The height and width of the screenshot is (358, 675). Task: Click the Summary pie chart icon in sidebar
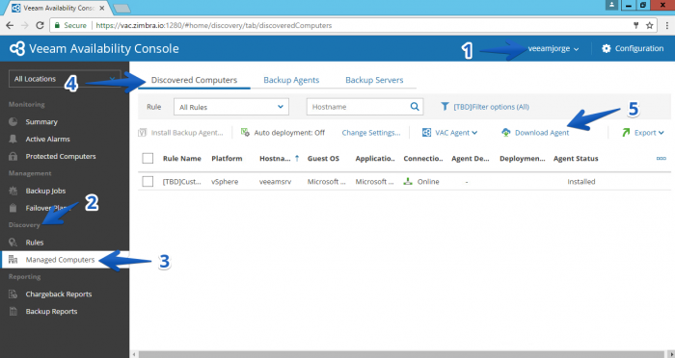click(x=13, y=121)
